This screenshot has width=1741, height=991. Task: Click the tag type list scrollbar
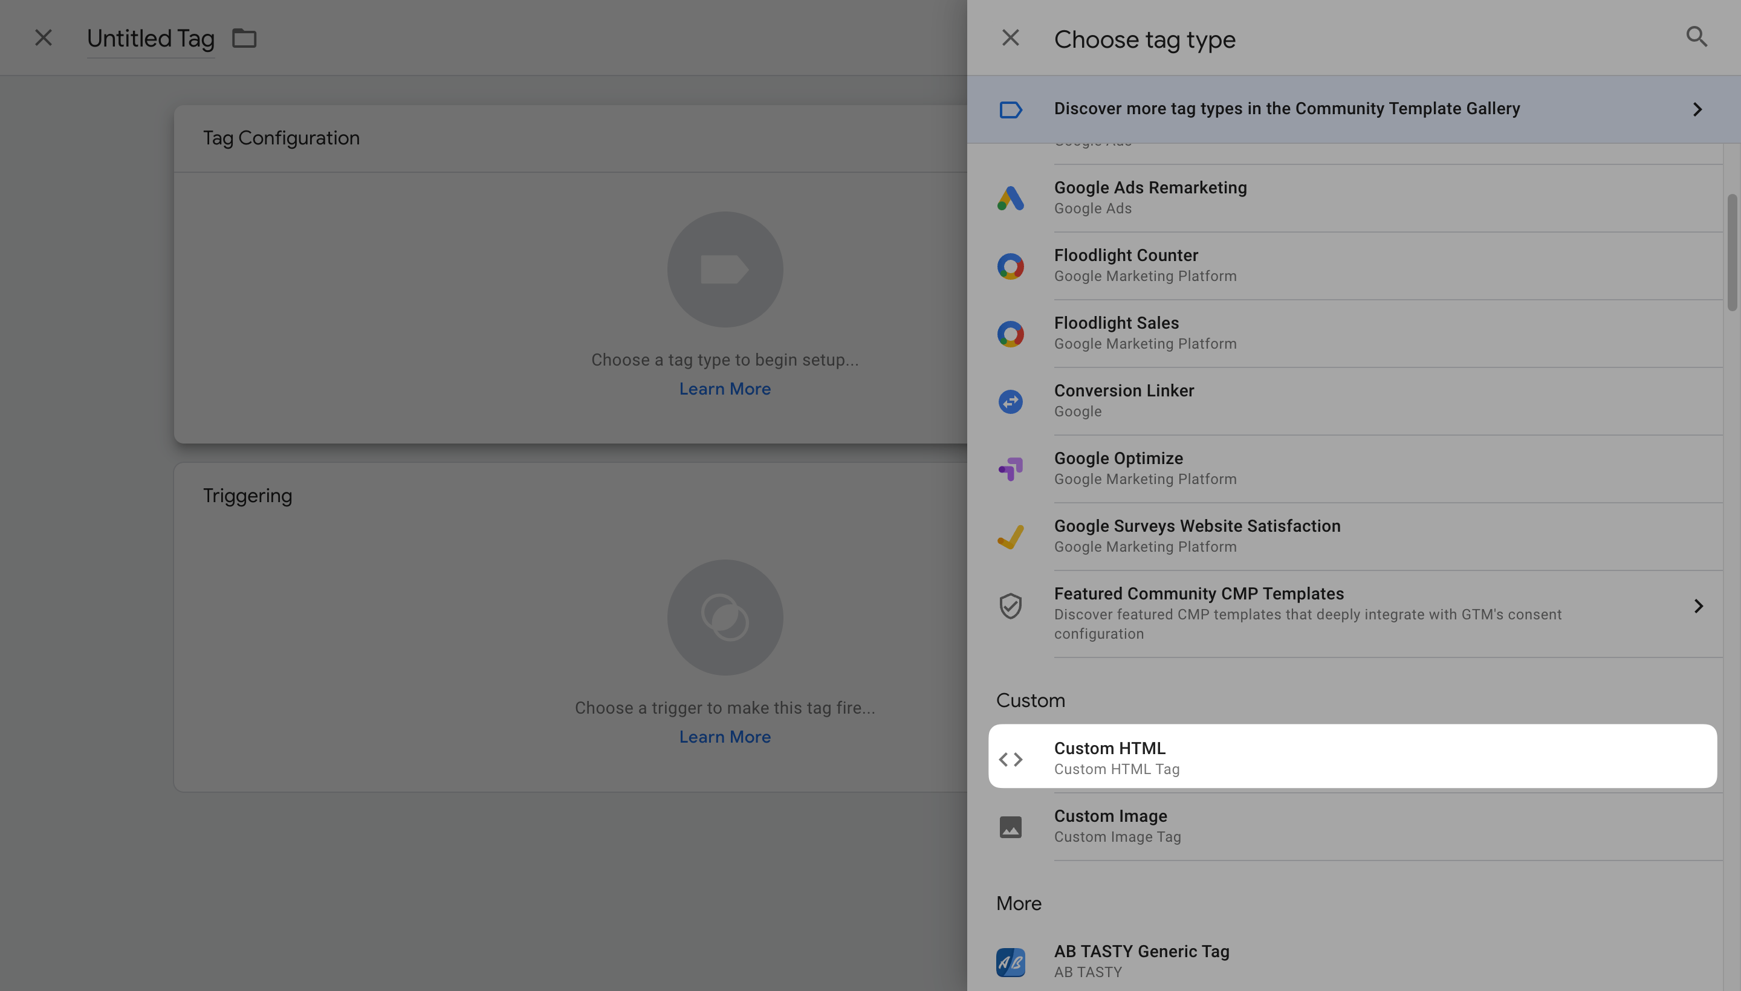1731,252
